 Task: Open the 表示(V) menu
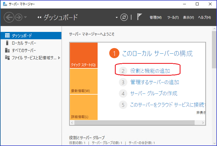pos(188,18)
